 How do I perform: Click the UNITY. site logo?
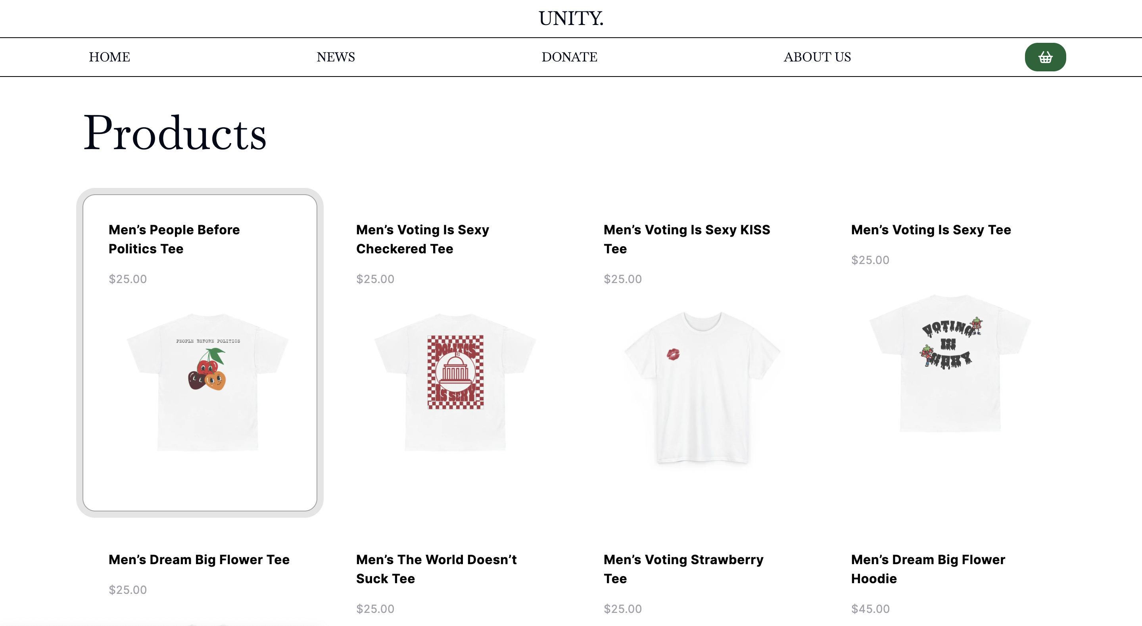(x=571, y=19)
